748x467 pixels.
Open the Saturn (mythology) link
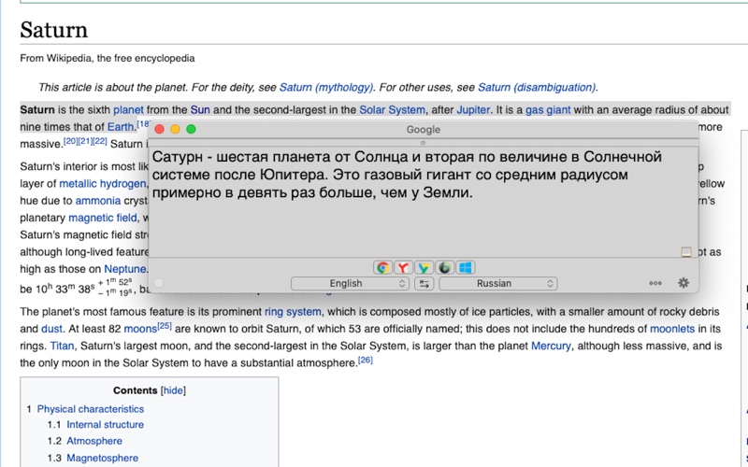click(x=326, y=87)
